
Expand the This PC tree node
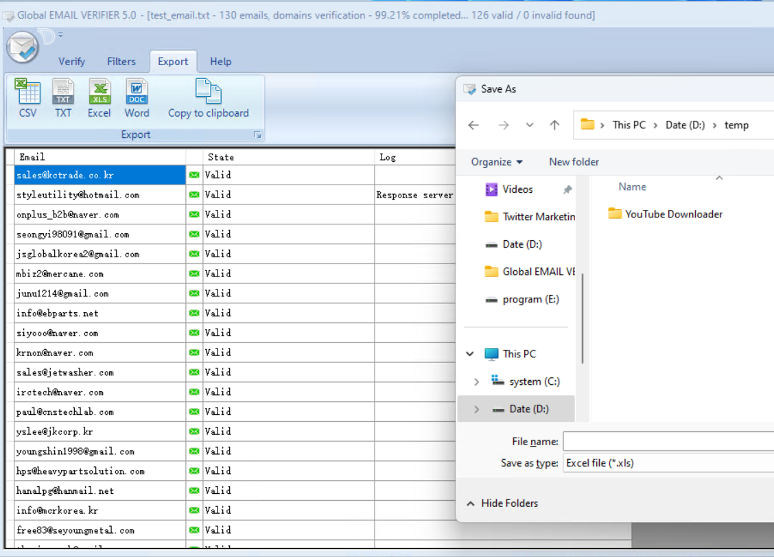coord(470,354)
